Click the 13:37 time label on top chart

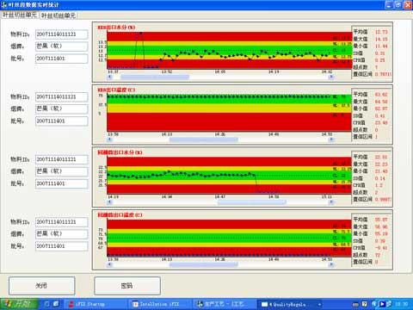[x=113, y=71]
